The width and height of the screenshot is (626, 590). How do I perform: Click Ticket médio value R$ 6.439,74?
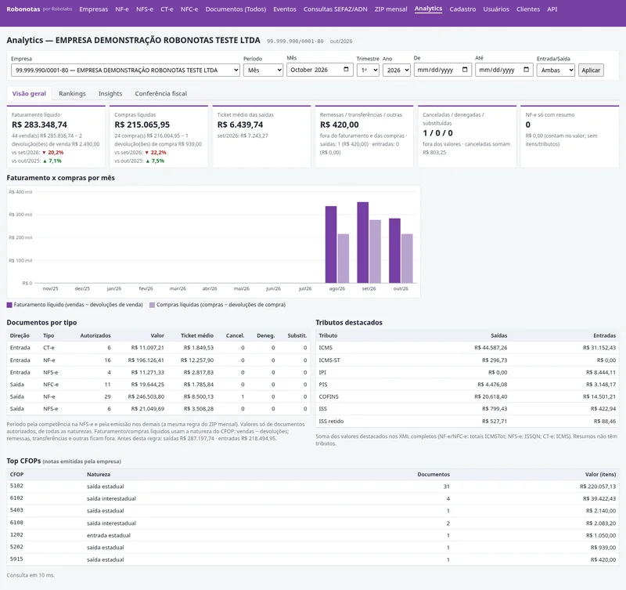[240, 125]
